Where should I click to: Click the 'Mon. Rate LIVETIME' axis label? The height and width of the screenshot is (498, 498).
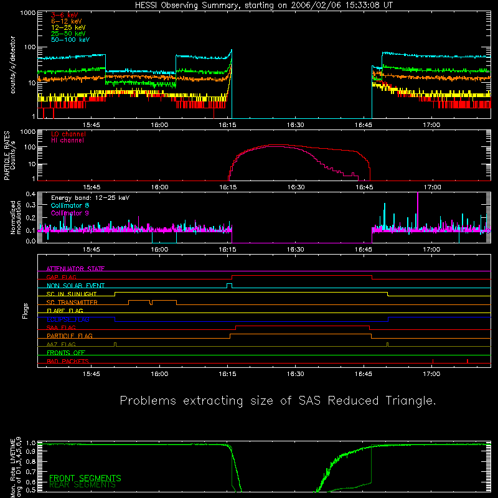[12, 467]
